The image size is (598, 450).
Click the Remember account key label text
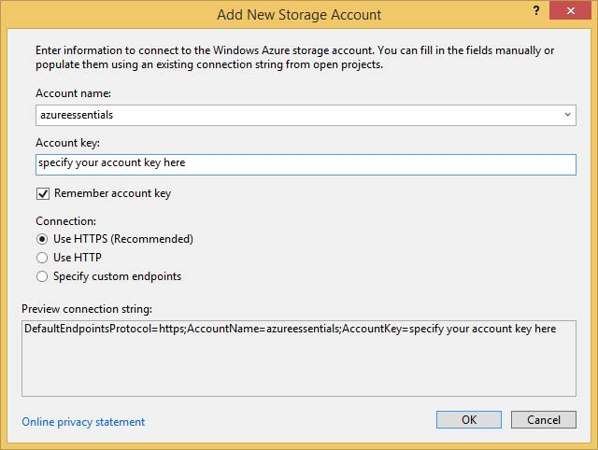112,194
